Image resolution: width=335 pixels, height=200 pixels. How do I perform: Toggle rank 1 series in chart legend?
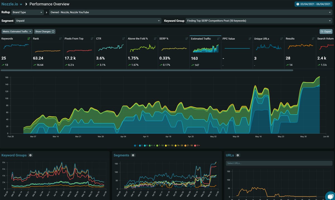[136, 145]
